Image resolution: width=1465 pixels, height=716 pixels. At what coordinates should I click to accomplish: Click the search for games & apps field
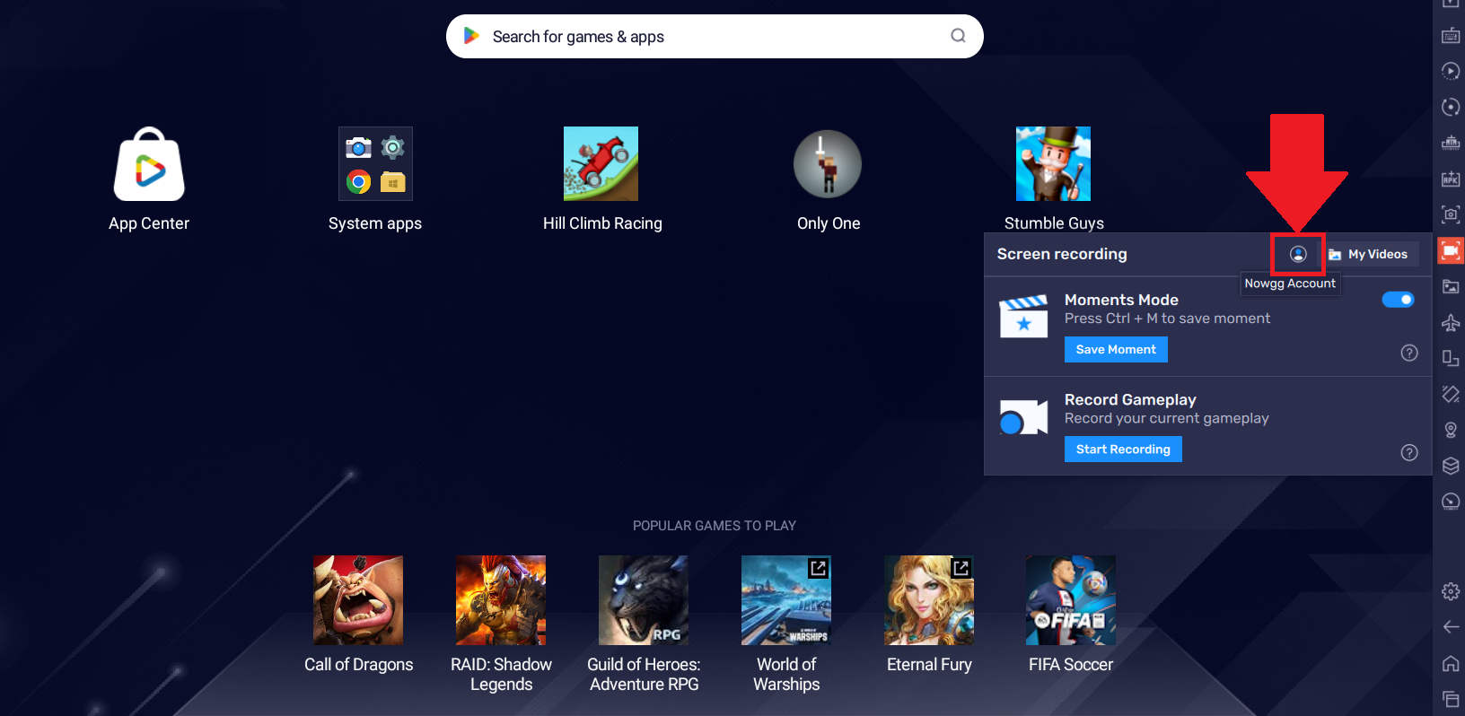coord(715,36)
